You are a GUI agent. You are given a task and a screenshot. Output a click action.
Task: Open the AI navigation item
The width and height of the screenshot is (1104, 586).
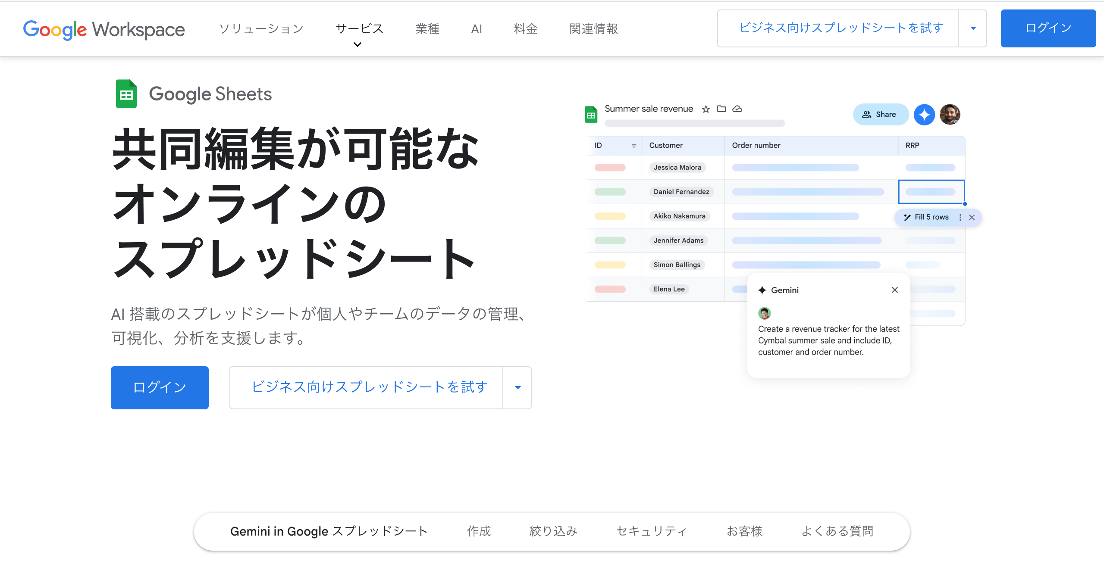coord(477,29)
